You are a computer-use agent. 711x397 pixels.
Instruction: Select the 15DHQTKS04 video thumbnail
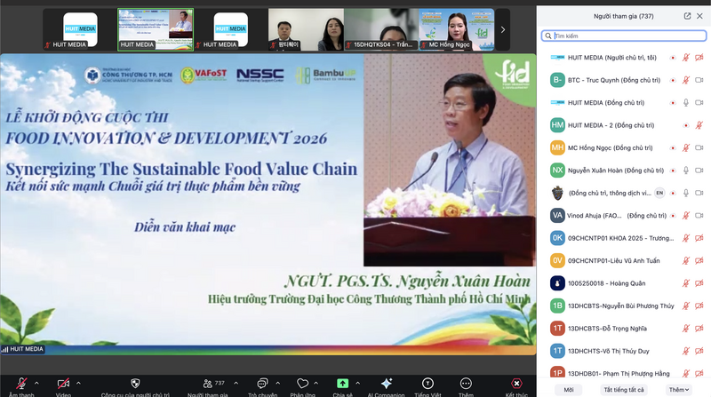(x=381, y=29)
